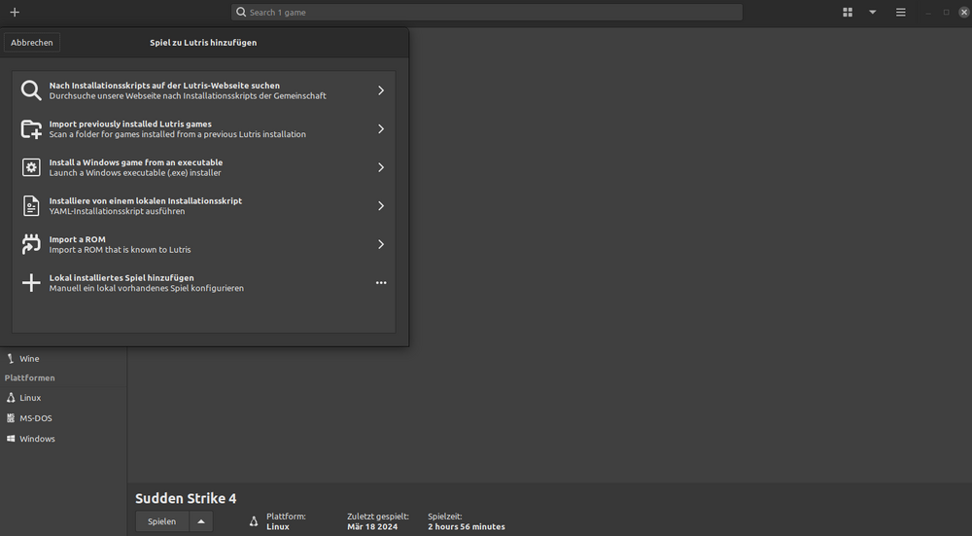Click the Search 1 game input field
Screen dimensions: 972x536
click(x=487, y=12)
